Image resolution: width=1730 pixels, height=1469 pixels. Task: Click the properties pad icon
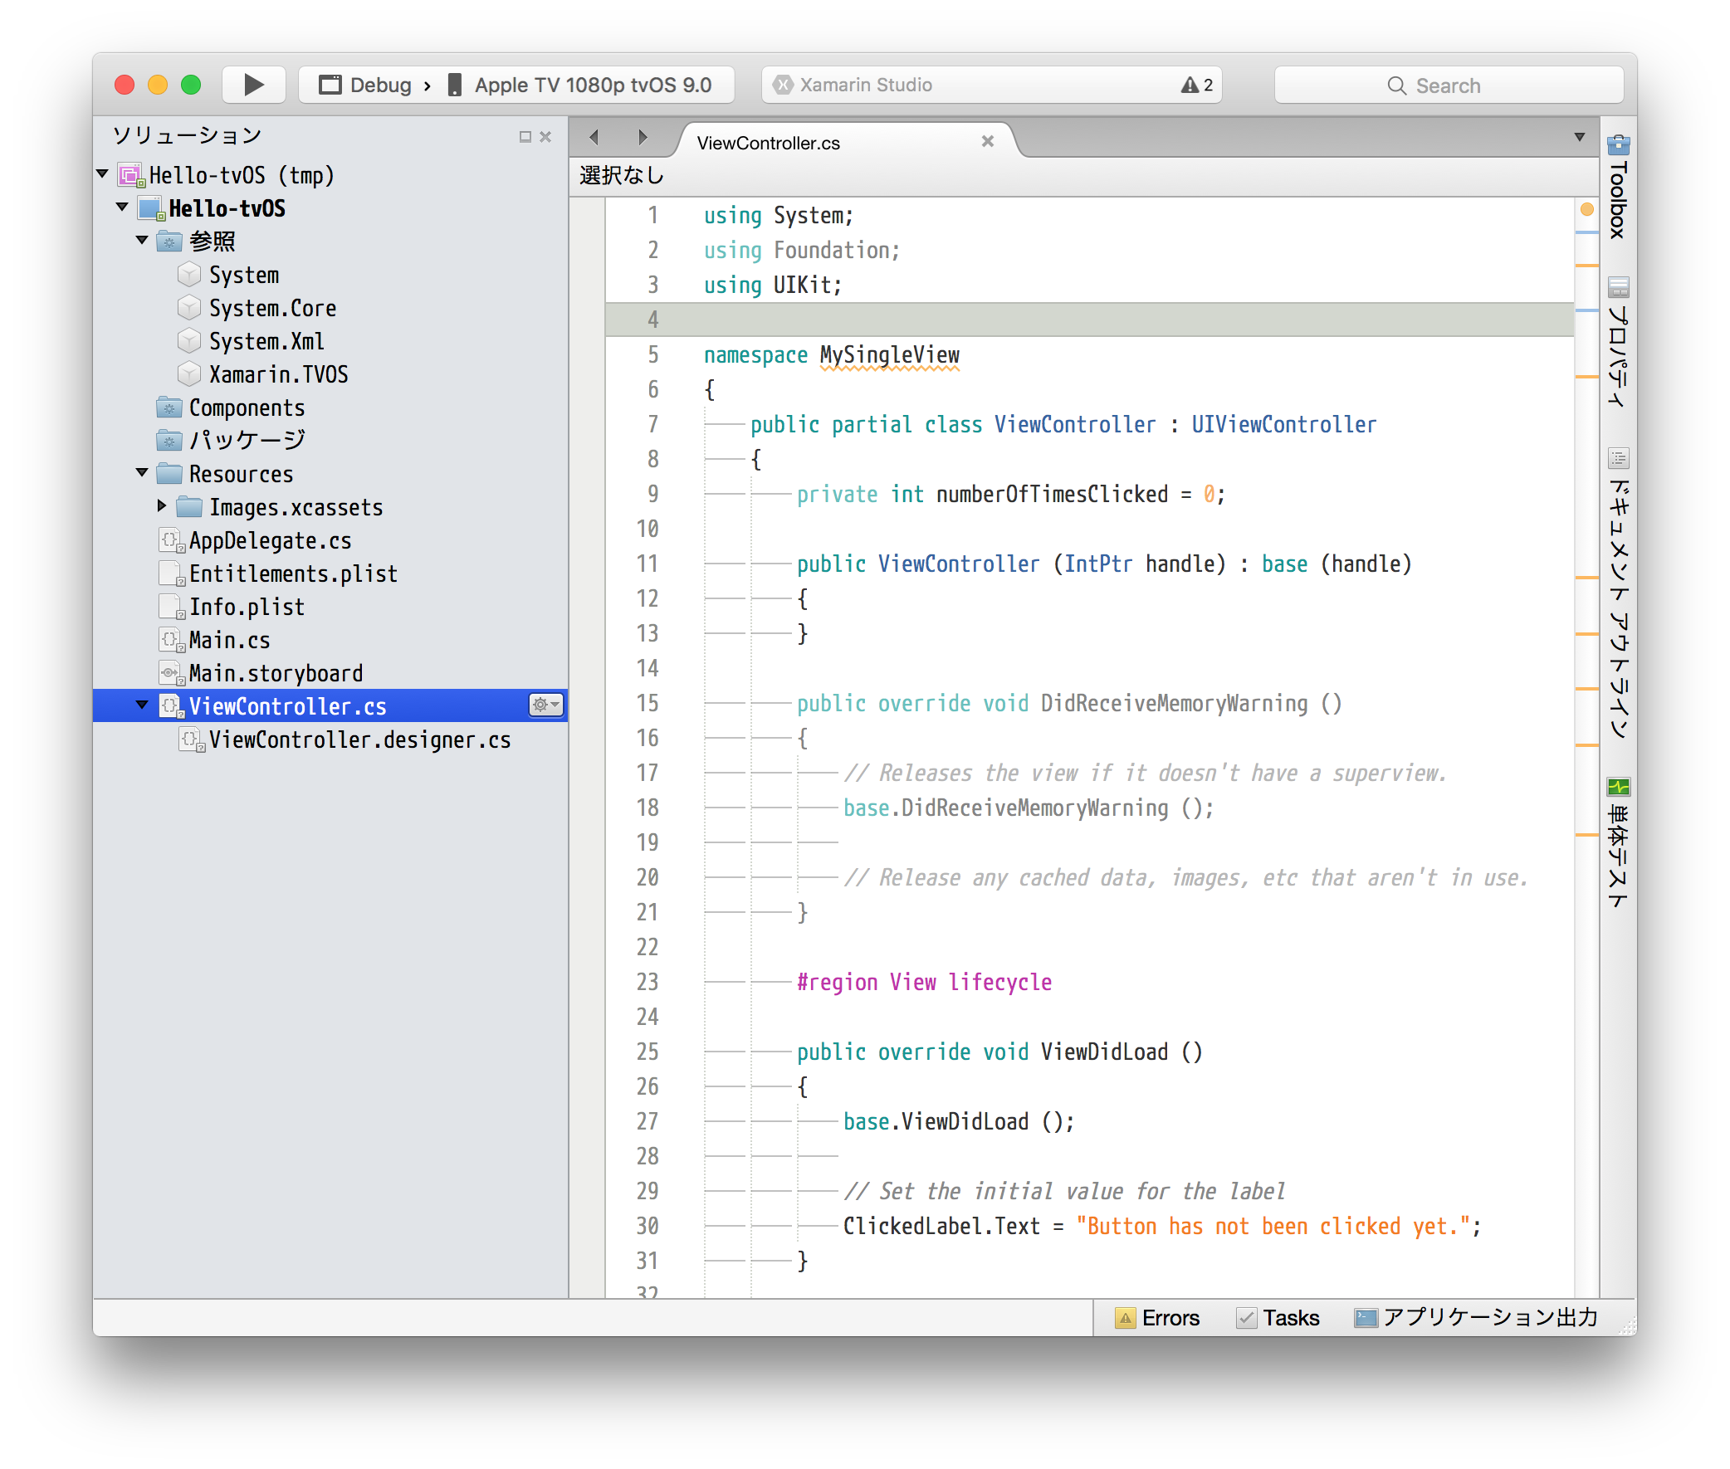[x=1618, y=288]
